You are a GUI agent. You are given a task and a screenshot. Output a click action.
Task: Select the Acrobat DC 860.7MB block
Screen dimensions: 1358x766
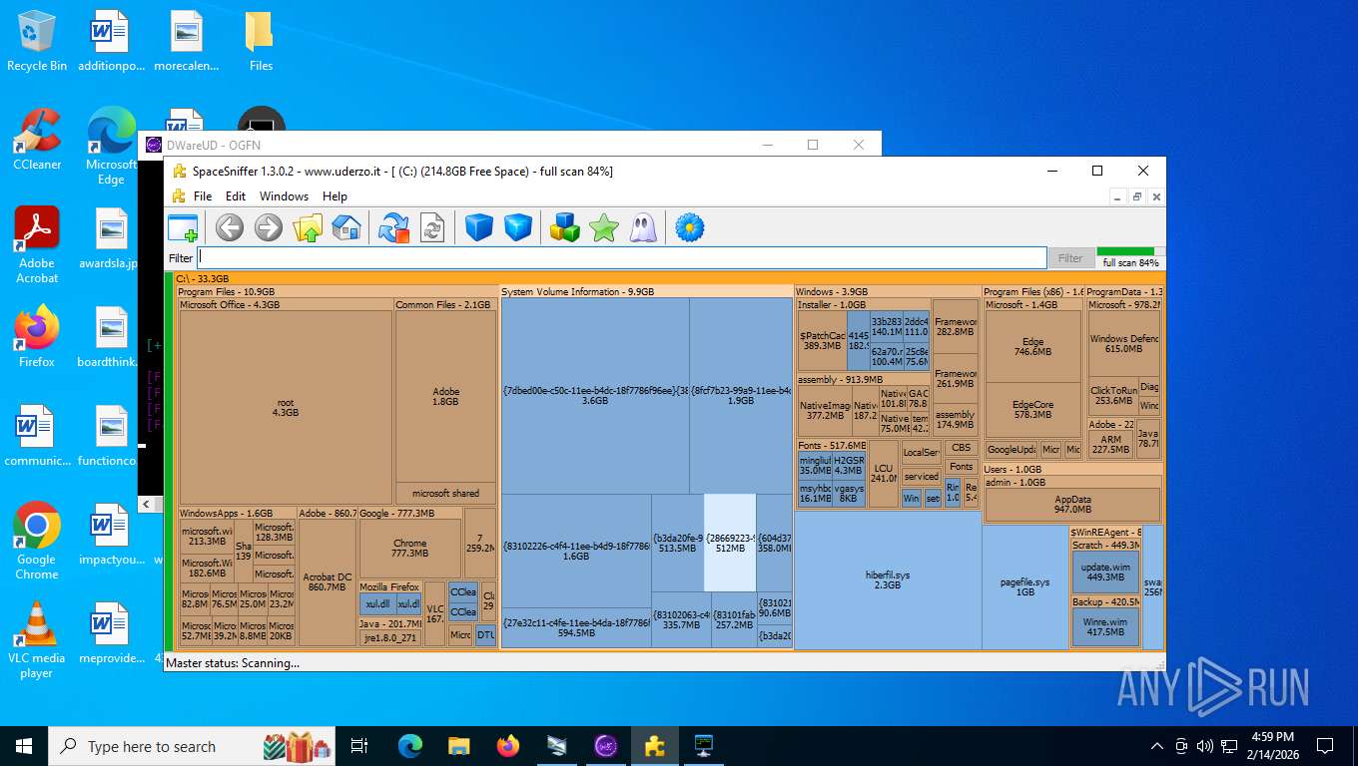pyautogui.click(x=328, y=582)
